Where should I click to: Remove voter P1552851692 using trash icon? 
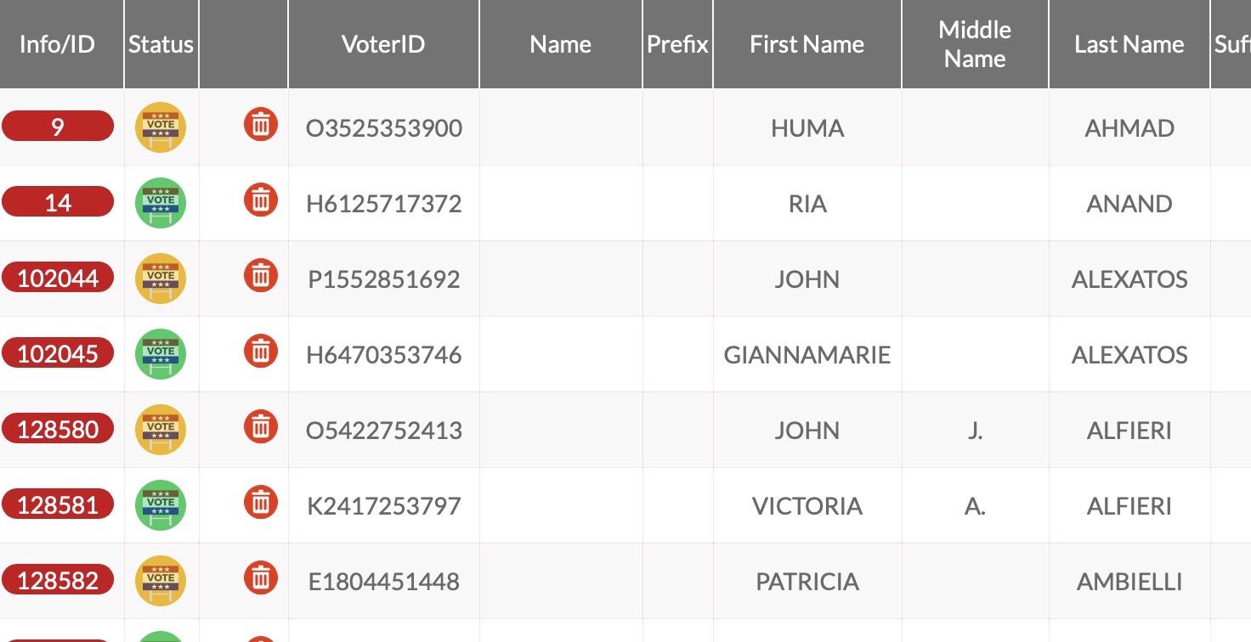tap(261, 276)
